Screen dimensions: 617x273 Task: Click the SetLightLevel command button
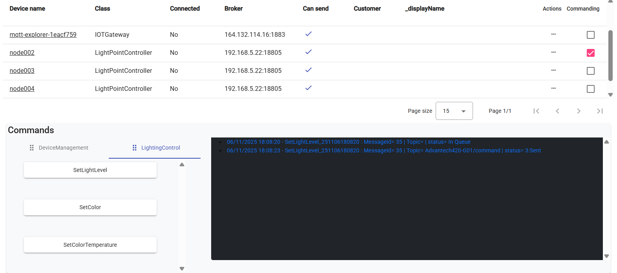pyautogui.click(x=90, y=170)
